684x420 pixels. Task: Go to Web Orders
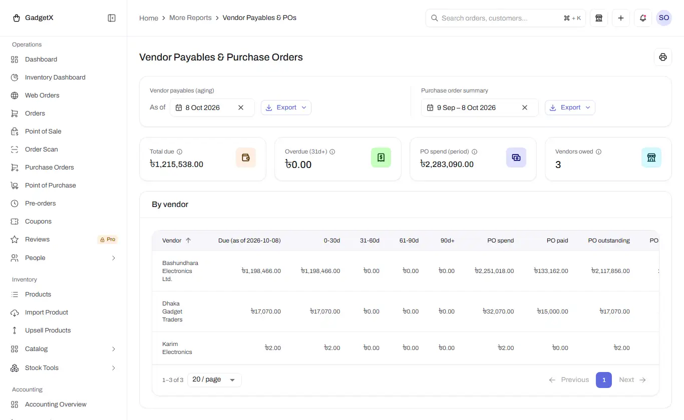pyautogui.click(x=64, y=95)
